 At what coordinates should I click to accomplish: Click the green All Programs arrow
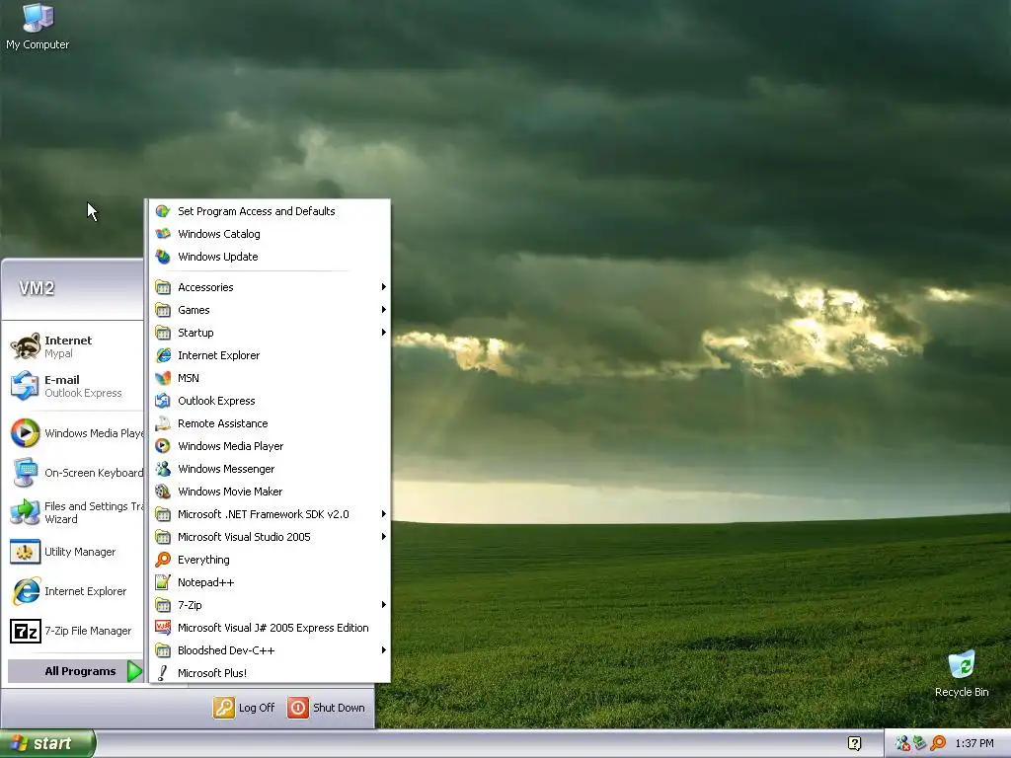(x=134, y=671)
